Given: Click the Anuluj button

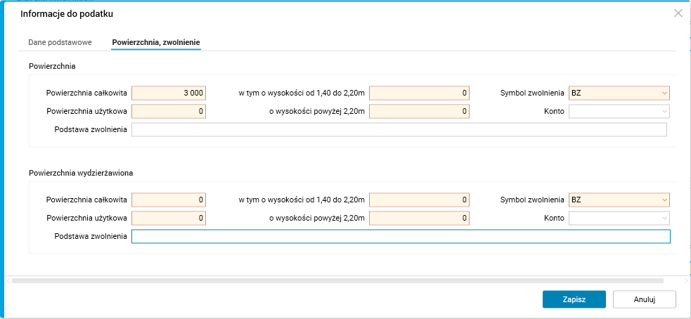Looking at the screenshot, I should pos(644,299).
